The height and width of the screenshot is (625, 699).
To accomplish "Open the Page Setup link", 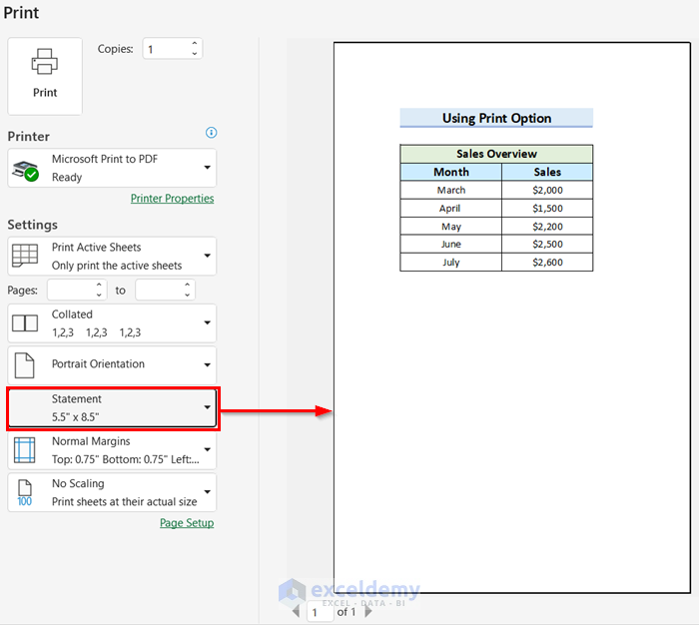I will 187,523.
